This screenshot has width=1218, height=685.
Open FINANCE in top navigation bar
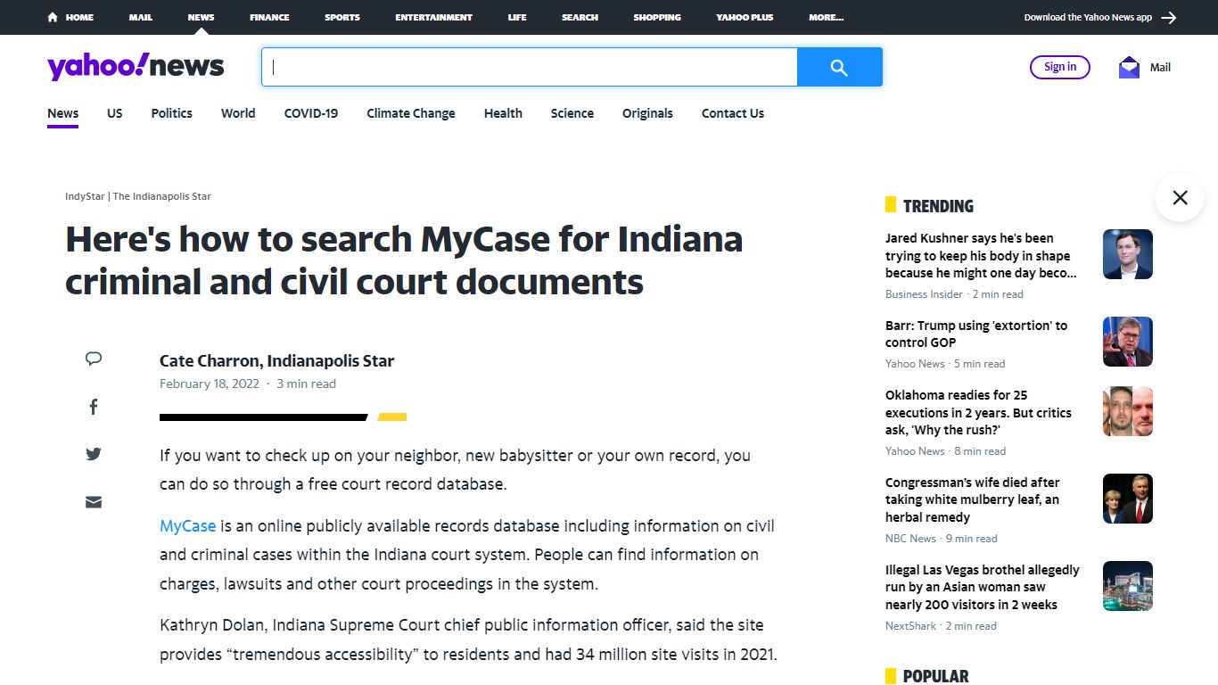[x=269, y=17]
